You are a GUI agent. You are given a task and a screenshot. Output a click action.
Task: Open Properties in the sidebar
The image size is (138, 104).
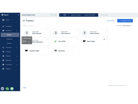(9, 39)
